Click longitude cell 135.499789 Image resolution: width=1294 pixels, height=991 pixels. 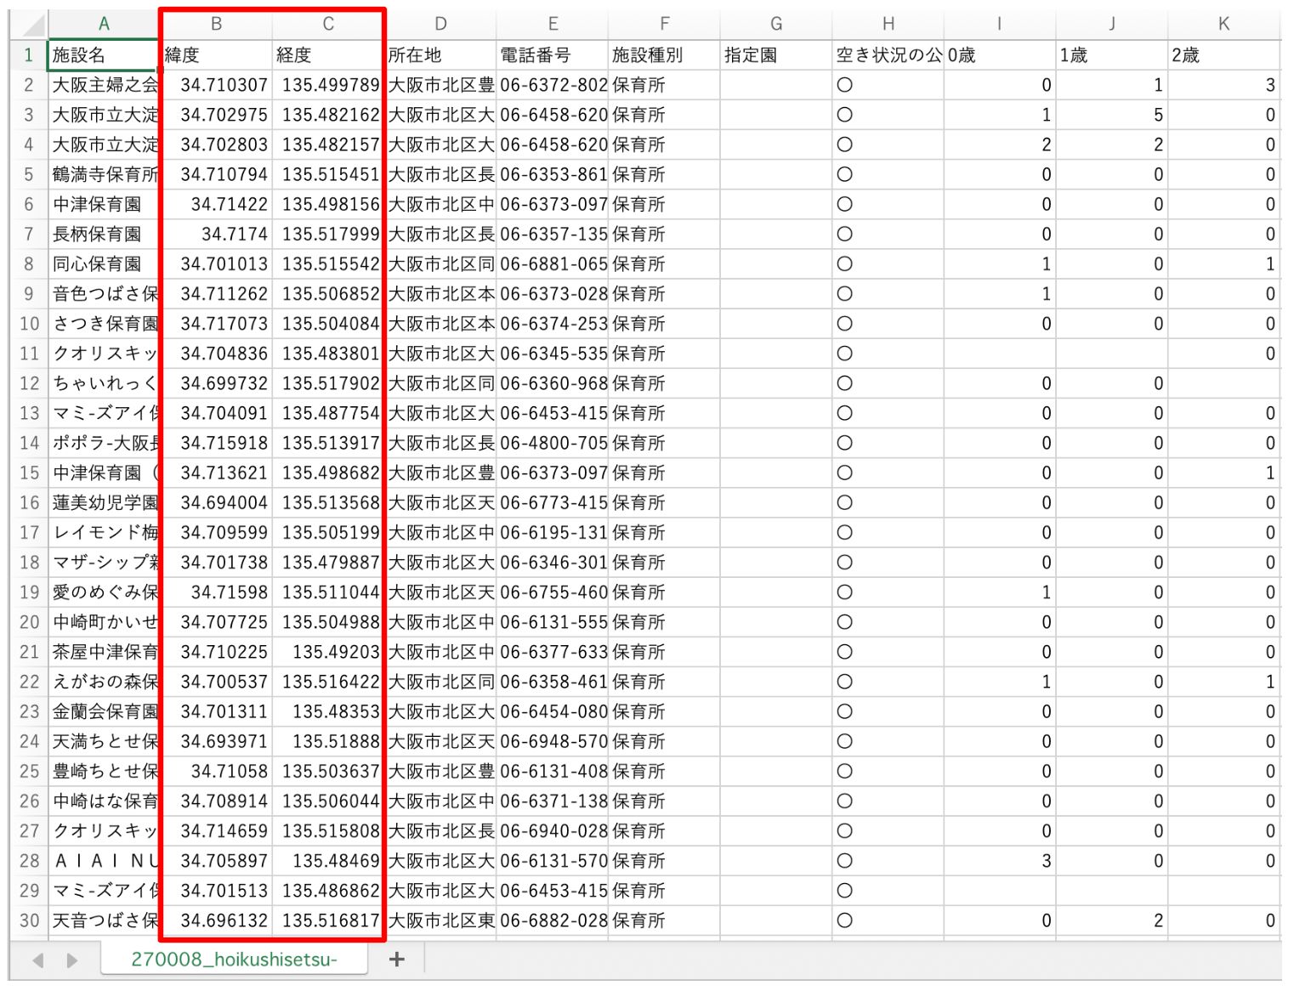click(x=328, y=85)
